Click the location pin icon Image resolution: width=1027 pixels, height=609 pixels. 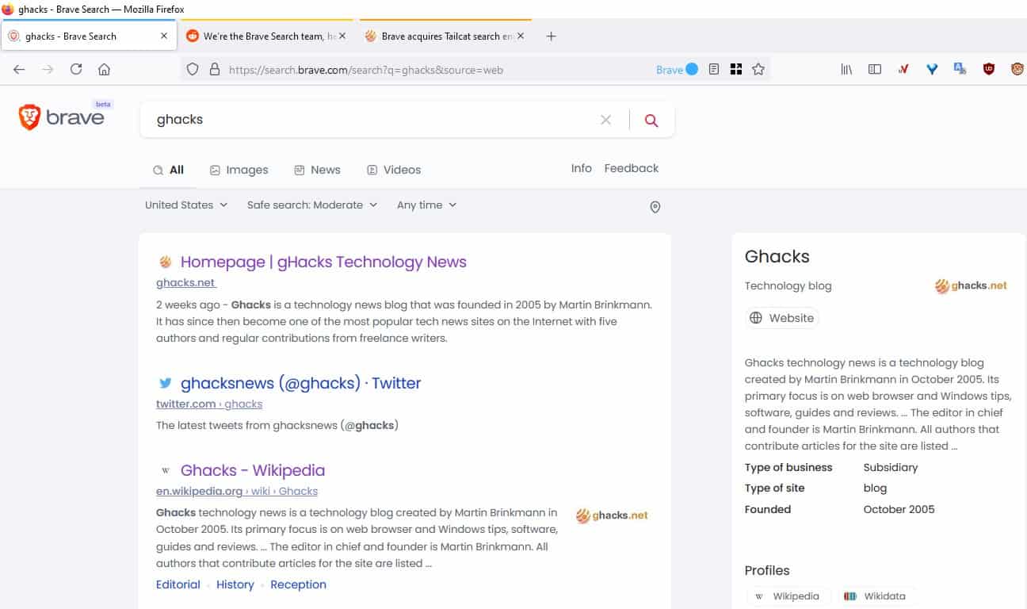tap(655, 207)
